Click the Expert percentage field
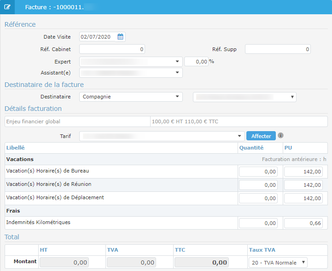The image size is (332, 271). coord(196,62)
